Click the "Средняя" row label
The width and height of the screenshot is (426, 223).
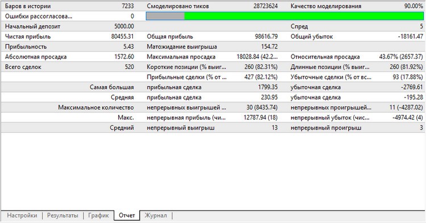[x=122, y=97]
